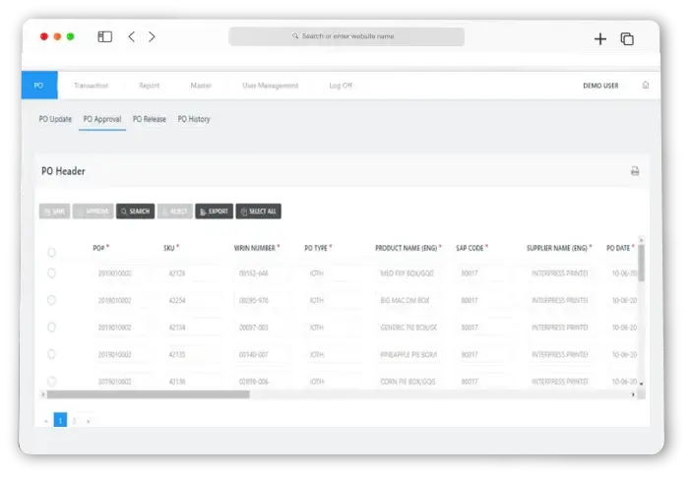Switch to the PO History tab
Screen dimensions: 690x477
coord(194,119)
